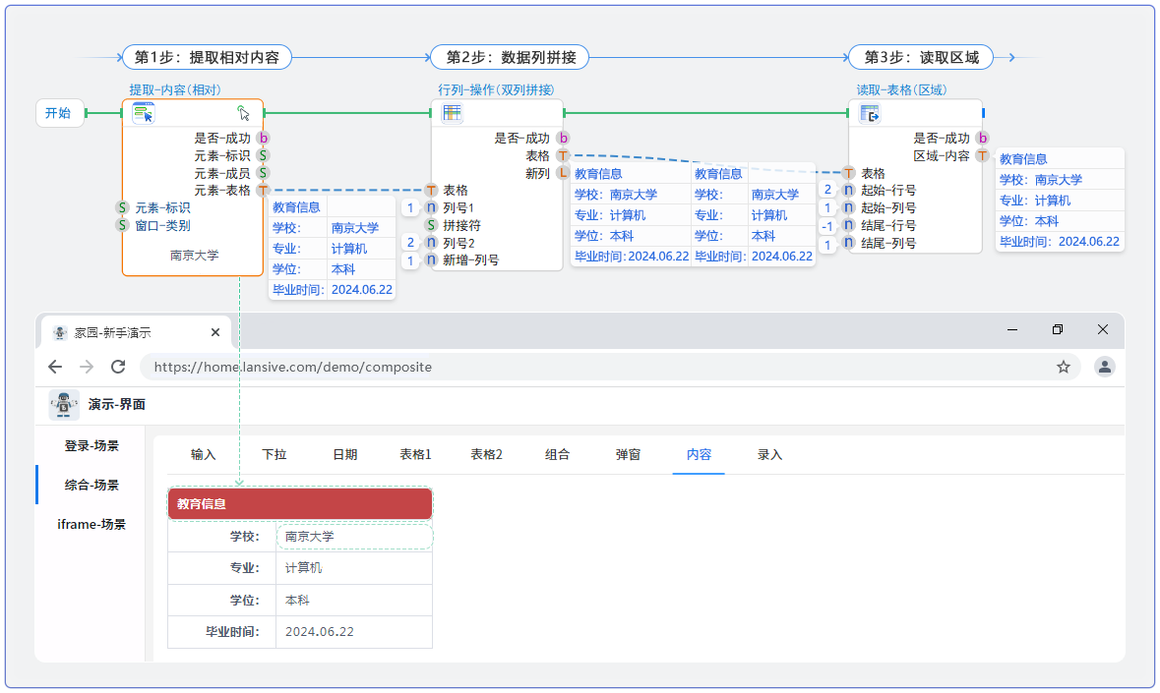Open the 弹窗 tab

[628, 454]
